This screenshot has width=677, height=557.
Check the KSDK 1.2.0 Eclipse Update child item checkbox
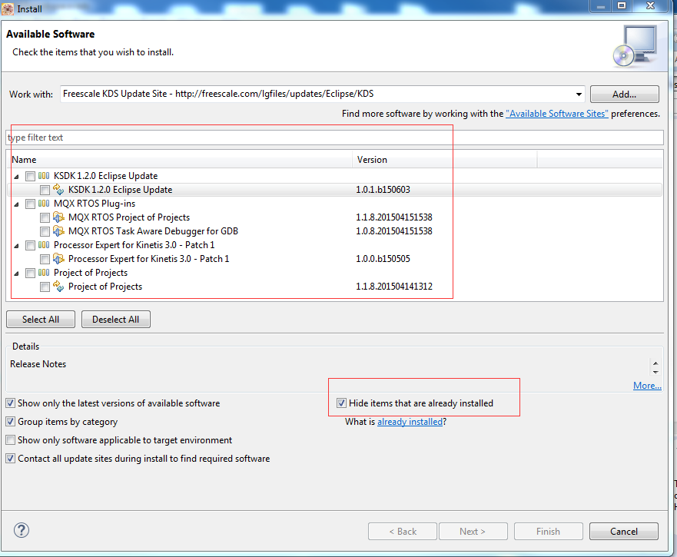coord(45,190)
